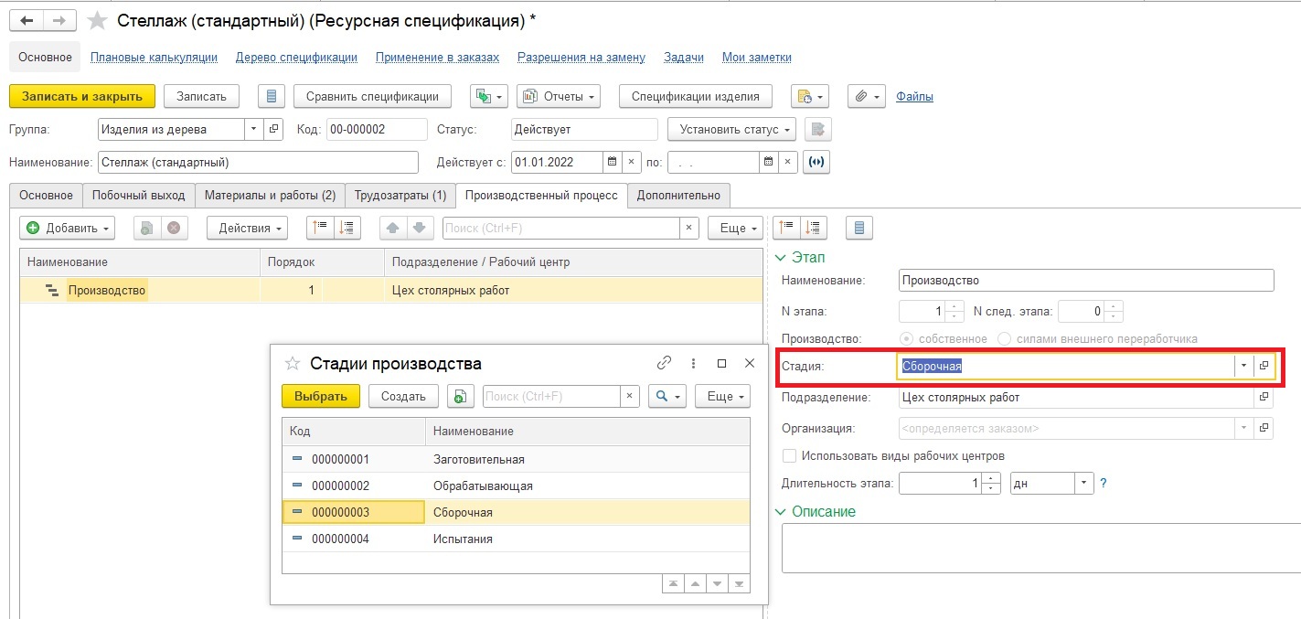This screenshot has width=1301, height=619.
Task: Click collapse-groups icon above Этап panel
Action: (787, 228)
